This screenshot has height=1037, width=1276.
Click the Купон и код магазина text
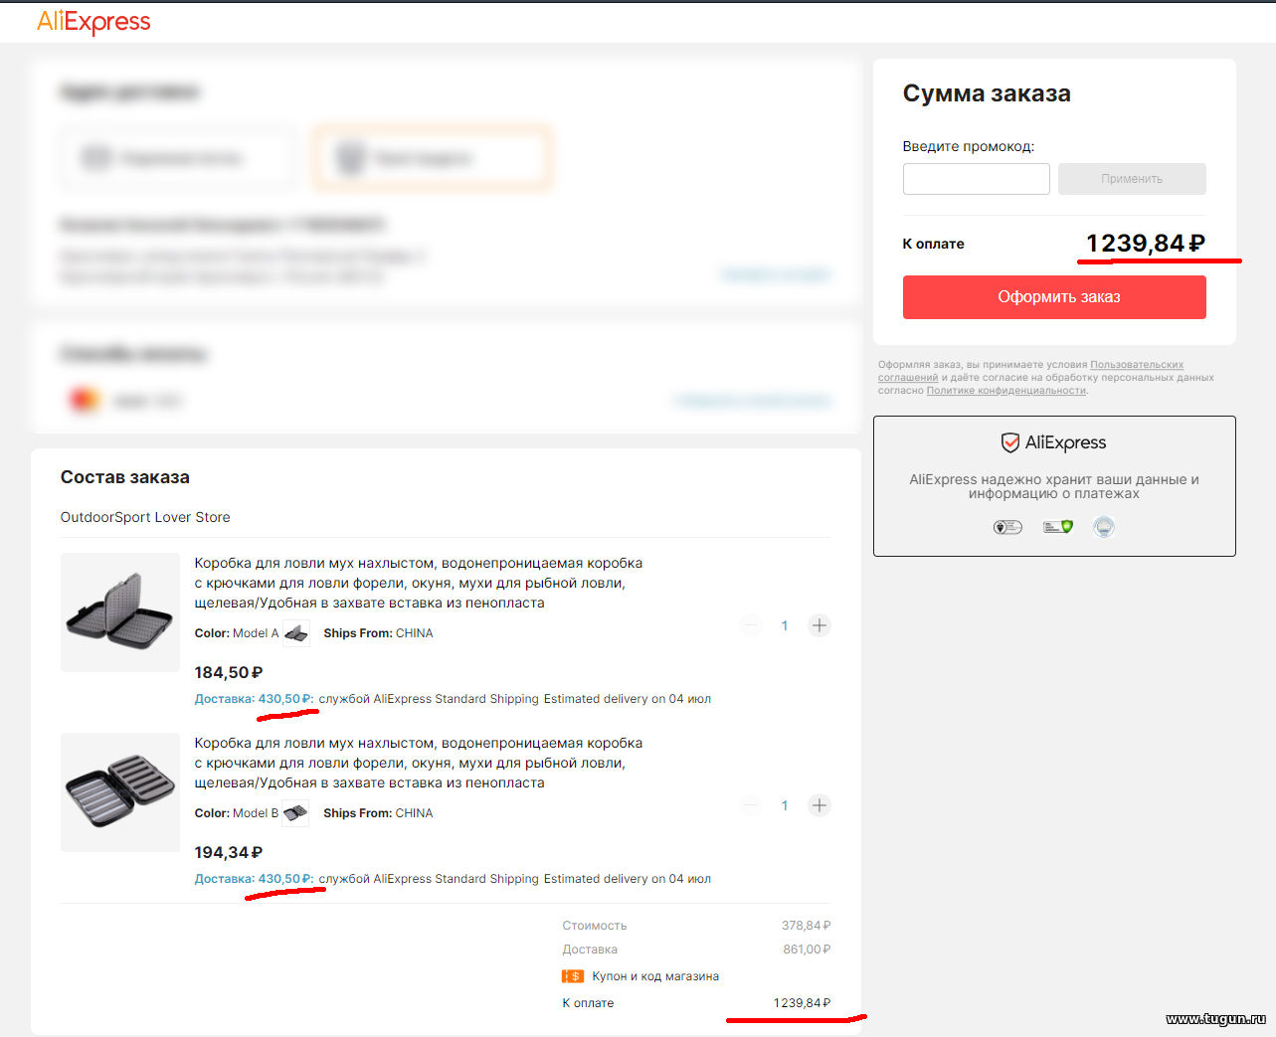pos(655,976)
